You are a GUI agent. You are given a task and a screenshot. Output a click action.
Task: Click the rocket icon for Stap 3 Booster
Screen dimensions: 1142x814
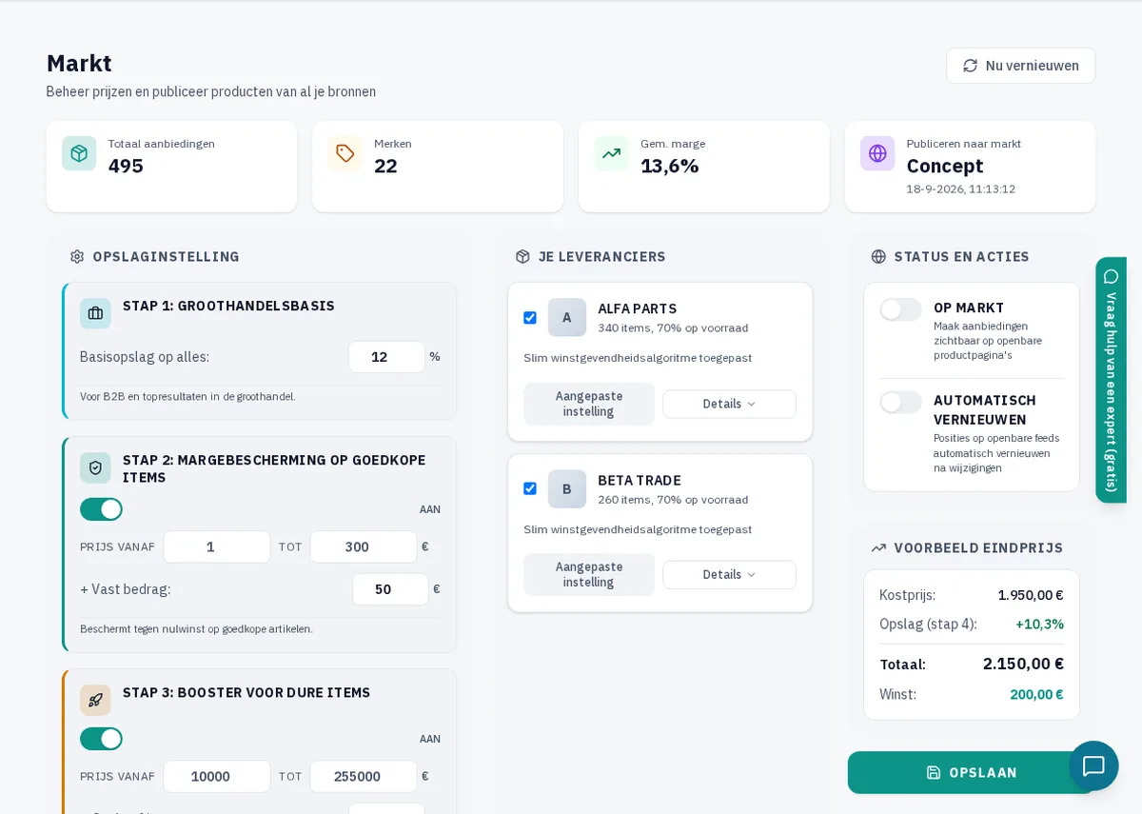(95, 700)
